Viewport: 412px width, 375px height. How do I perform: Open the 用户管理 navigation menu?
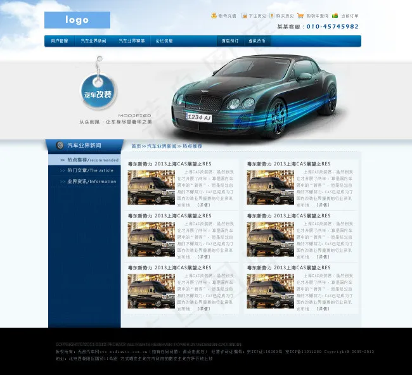tap(59, 41)
